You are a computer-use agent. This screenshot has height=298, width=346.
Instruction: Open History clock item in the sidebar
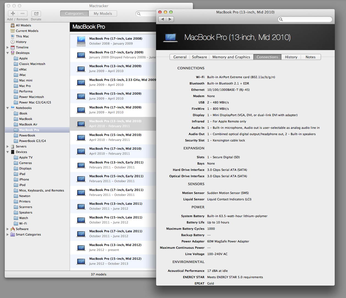[18, 42]
